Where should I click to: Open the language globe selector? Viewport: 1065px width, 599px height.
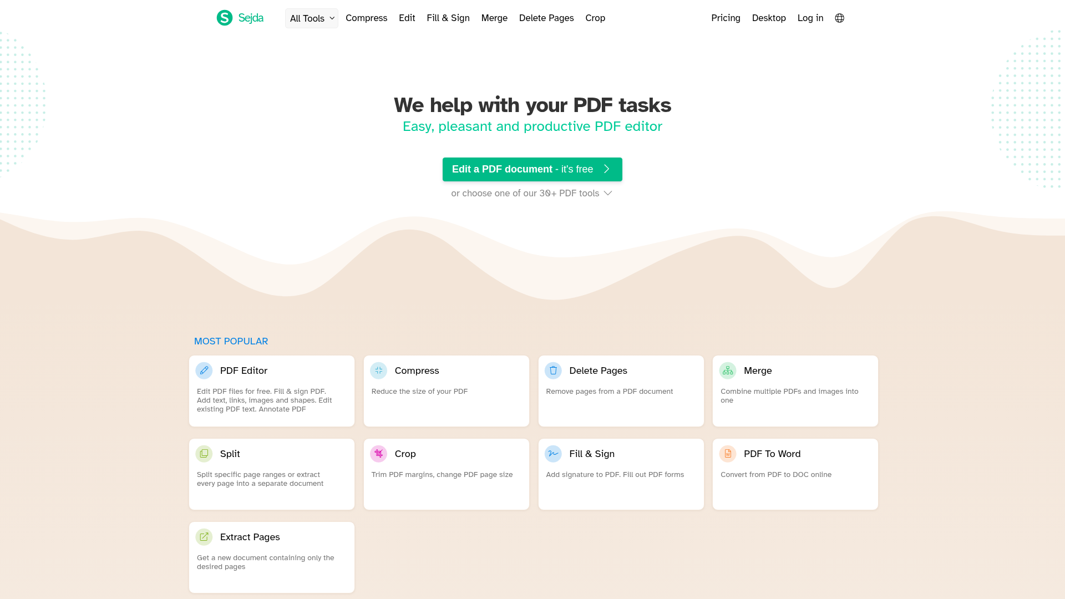pyautogui.click(x=839, y=18)
